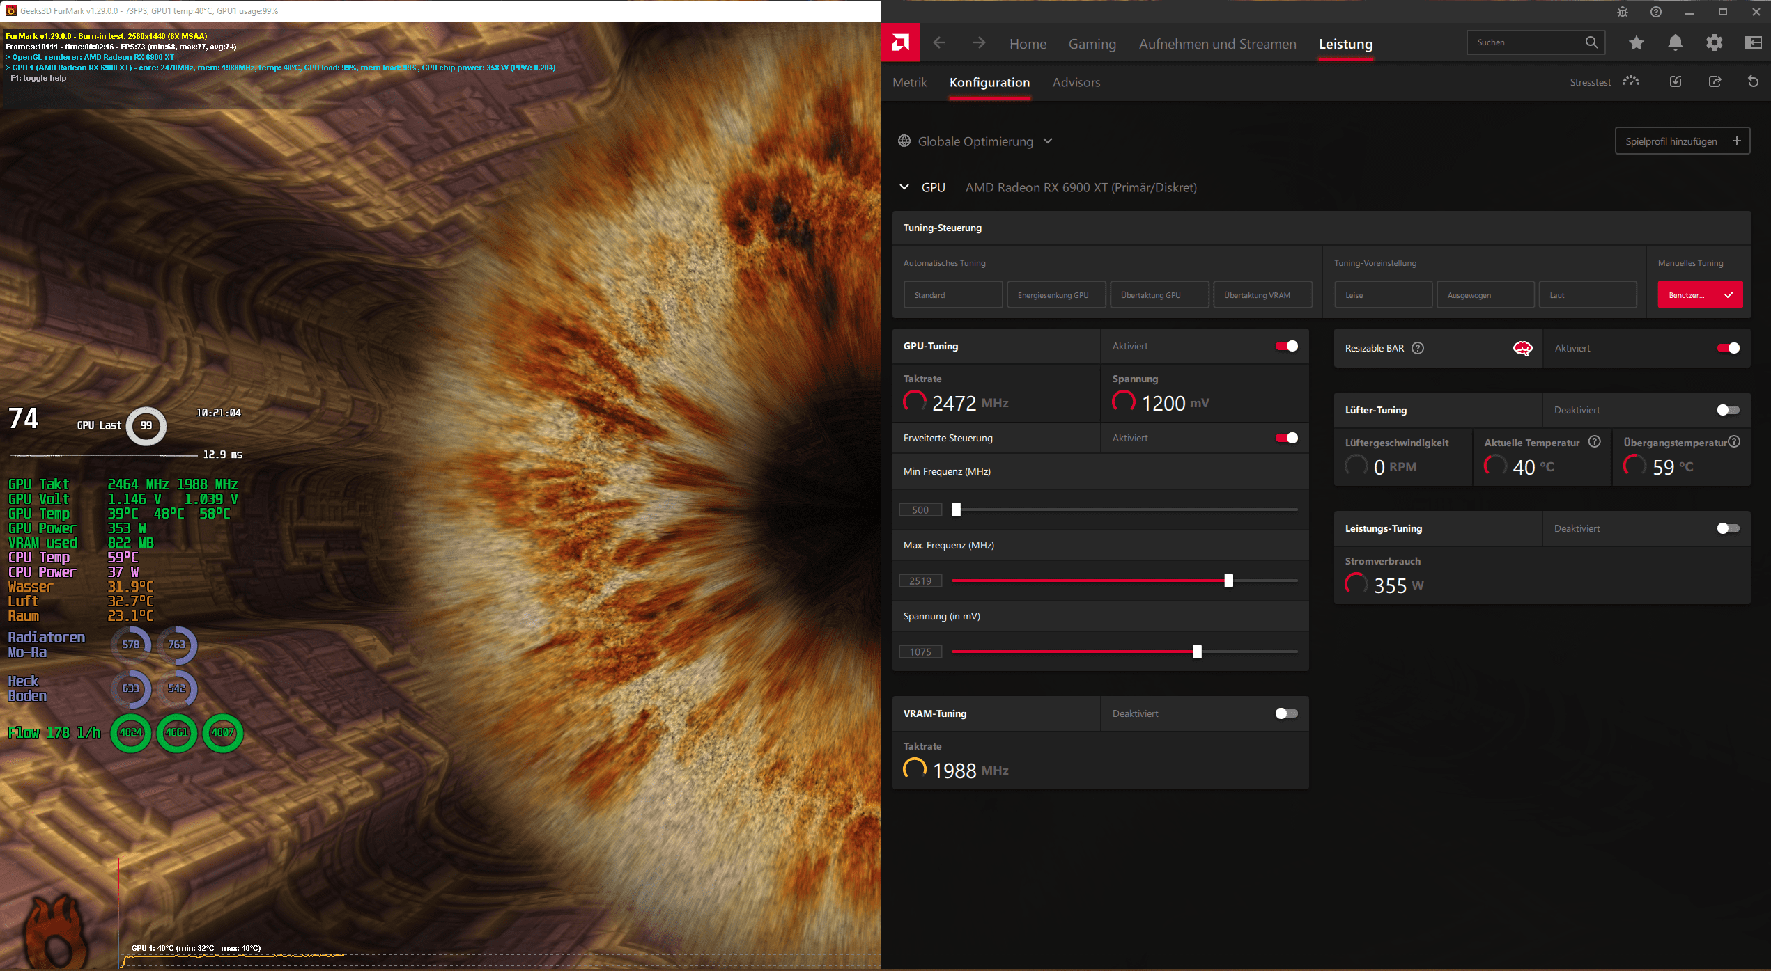
Task: Click the AMD logo home icon
Action: 900,43
